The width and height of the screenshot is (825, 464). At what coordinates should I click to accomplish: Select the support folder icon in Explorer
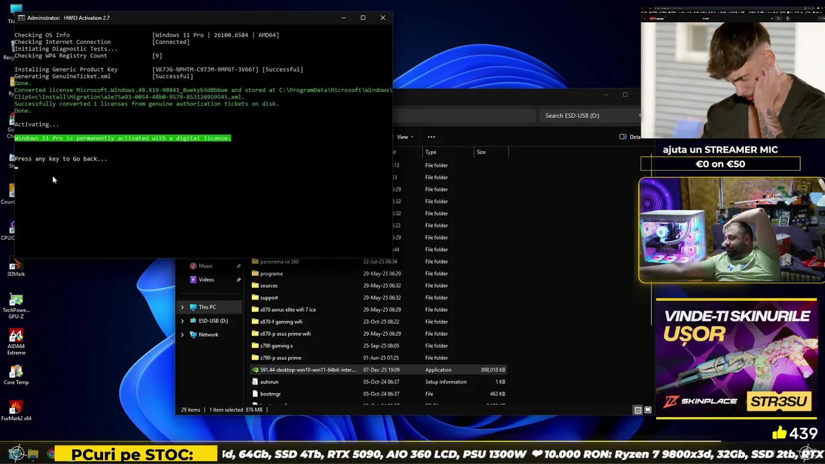click(x=255, y=298)
